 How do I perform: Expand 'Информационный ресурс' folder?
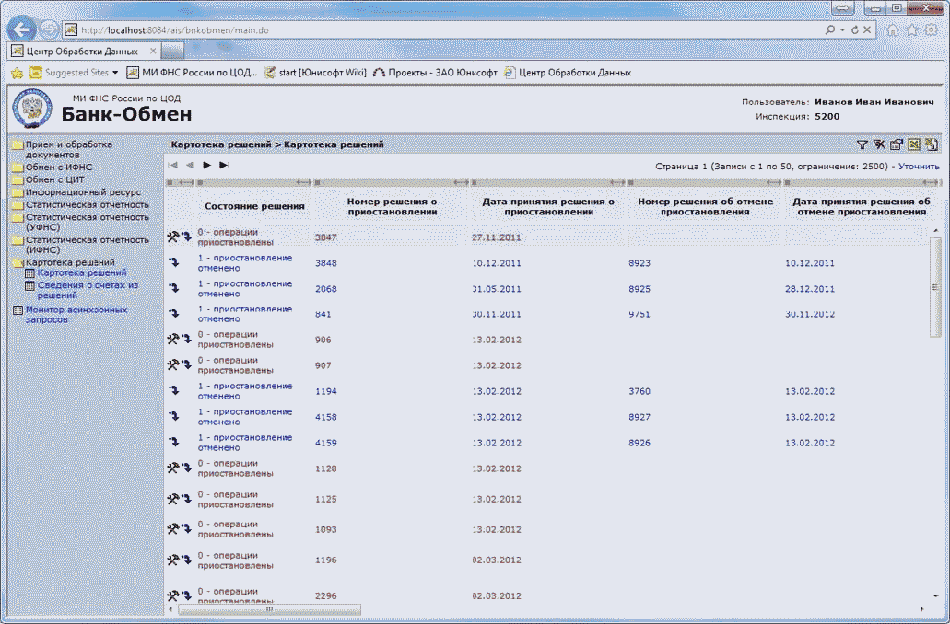[82, 192]
